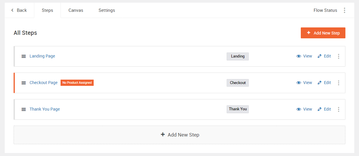Click the back chevron arrow icon

click(x=12, y=10)
